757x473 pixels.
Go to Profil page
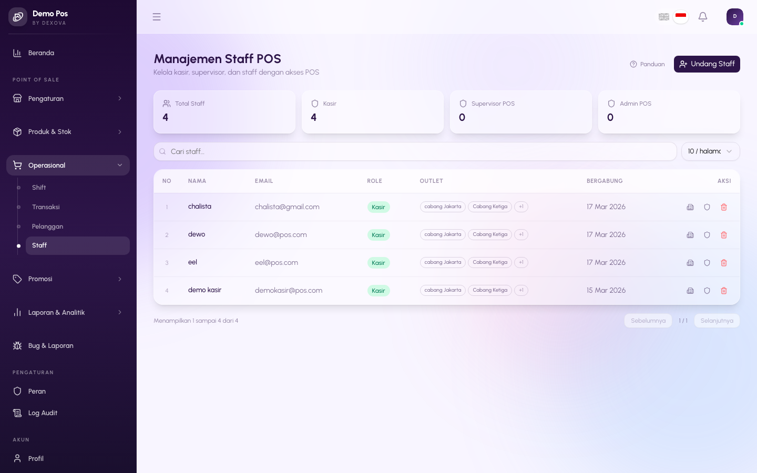pyautogui.click(x=68, y=459)
